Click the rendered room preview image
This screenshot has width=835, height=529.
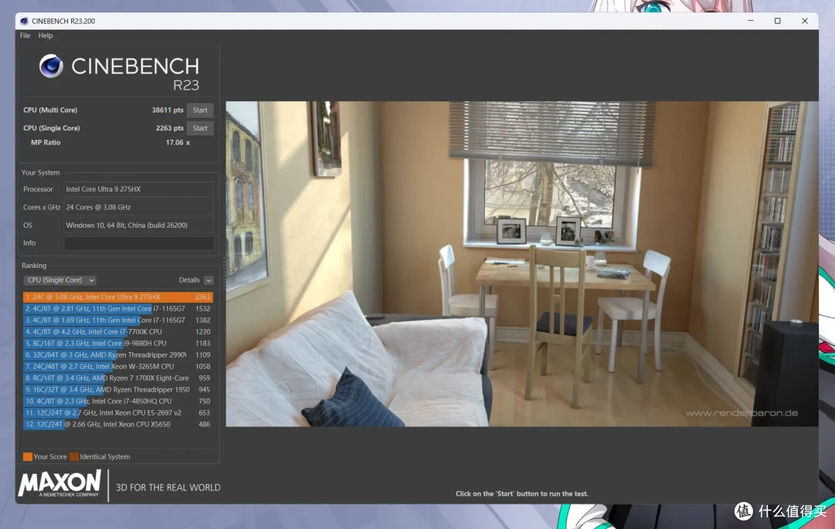[522, 263]
